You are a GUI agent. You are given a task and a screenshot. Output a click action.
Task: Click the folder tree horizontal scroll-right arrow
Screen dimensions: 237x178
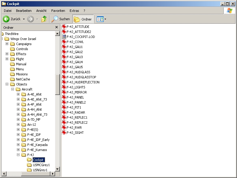point(53,174)
